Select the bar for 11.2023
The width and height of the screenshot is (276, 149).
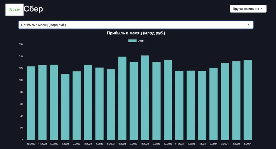coord(179,106)
